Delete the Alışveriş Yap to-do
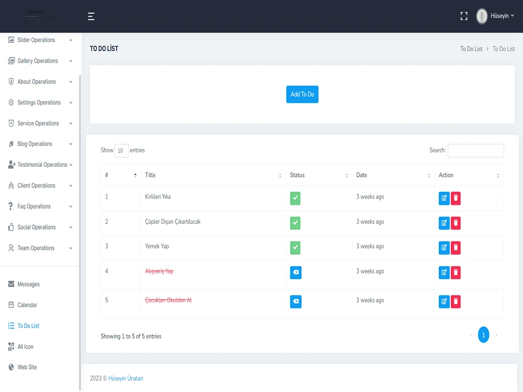The width and height of the screenshot is (523, 392). tap(456, 272)
